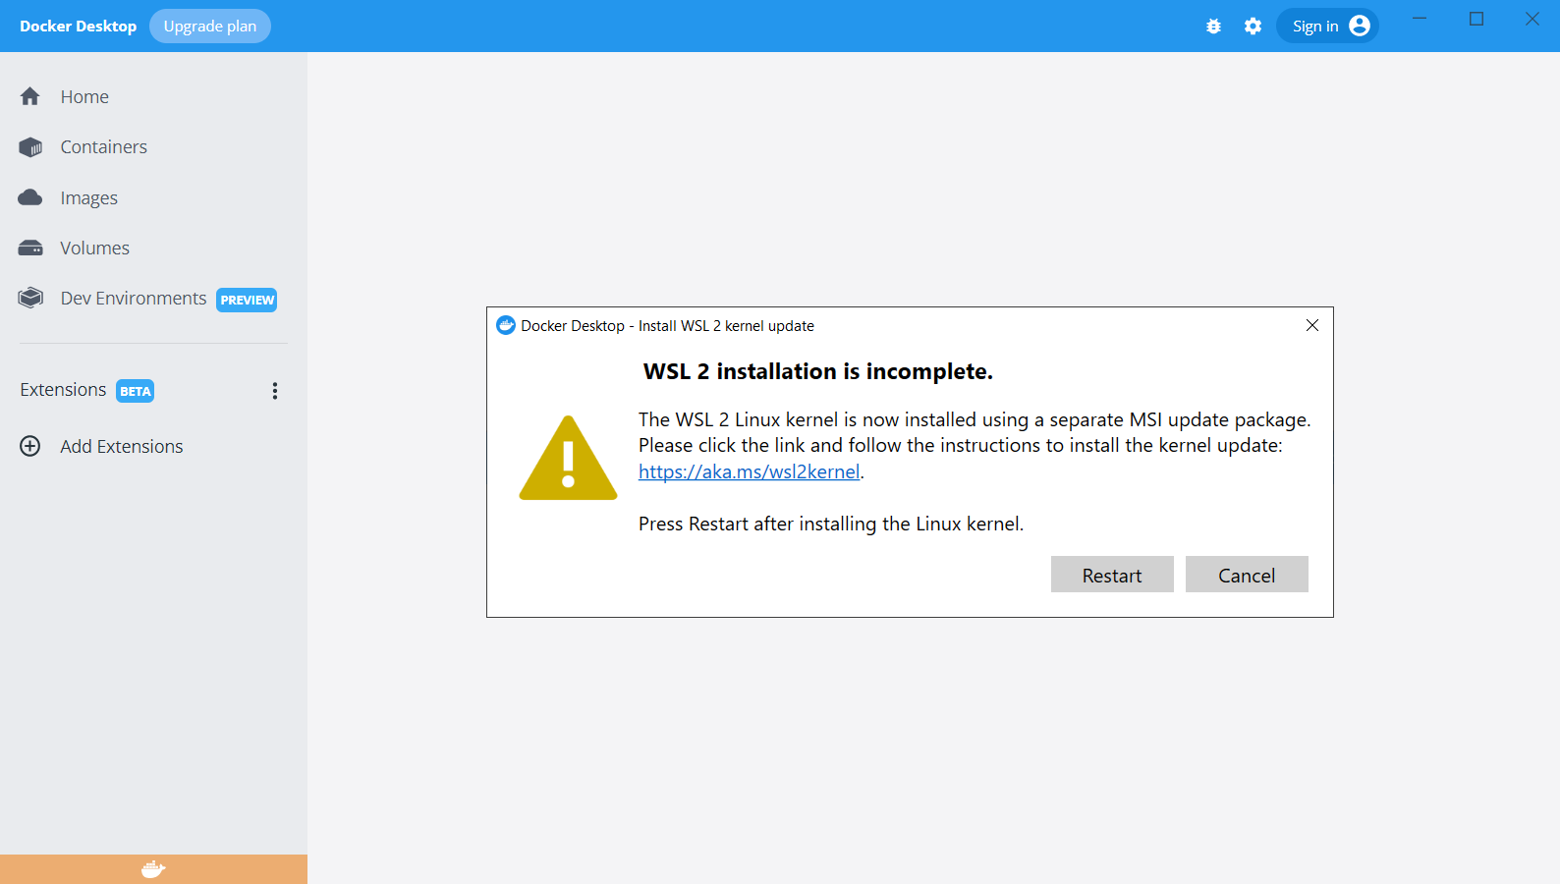The width and height of the screenshot is (1560, 884).
Task: Open the Extensions three-dot menu
Action: pyautogui.click(x=275, y=391)
